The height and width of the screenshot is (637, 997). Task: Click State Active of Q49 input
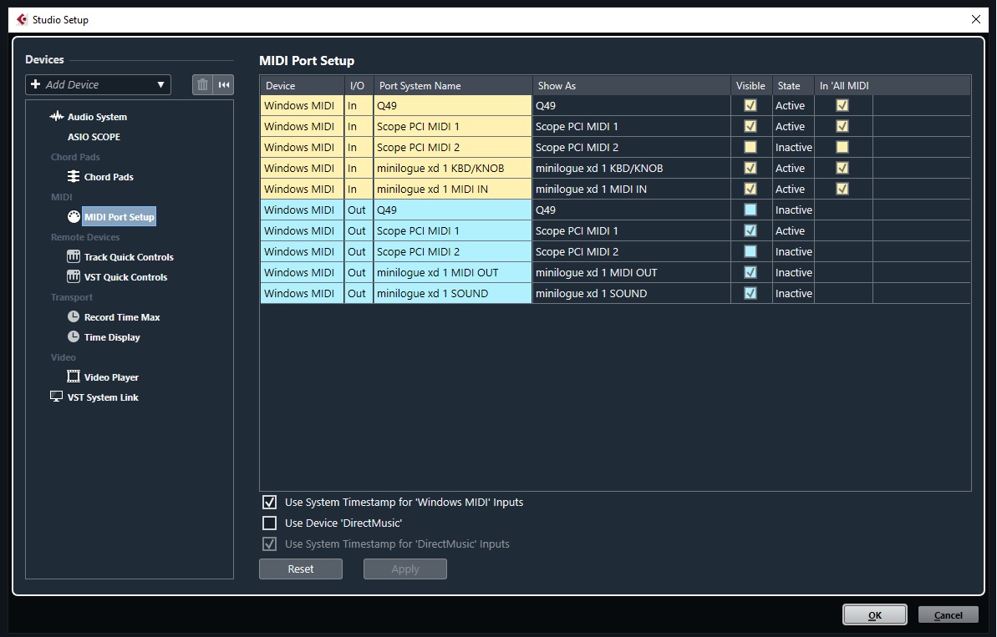tap(793, 105)
